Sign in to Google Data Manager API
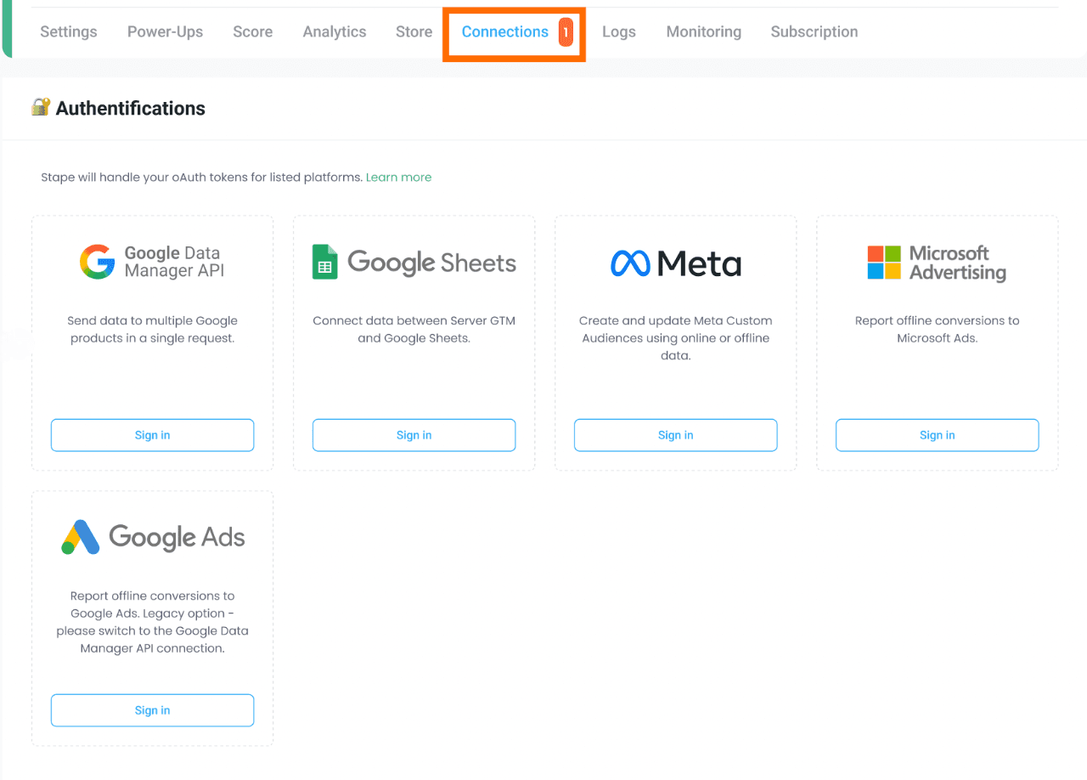1087x780 pixels. tap(152, 435)
